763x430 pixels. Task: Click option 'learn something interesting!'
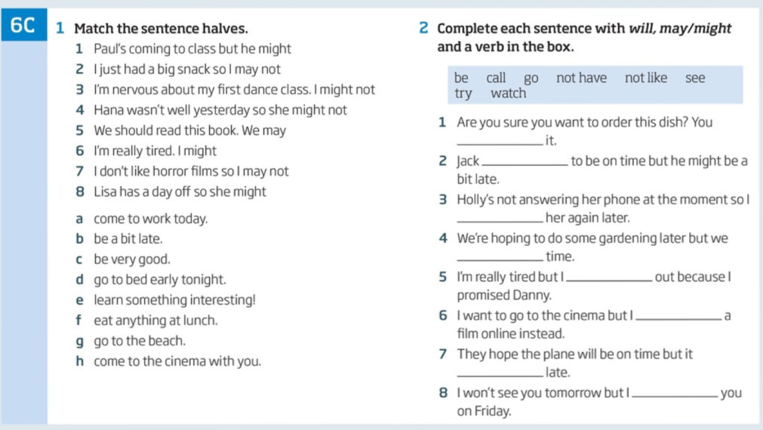click(174, 300)
